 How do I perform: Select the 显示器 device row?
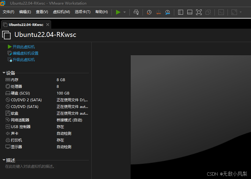[x=47, y=147]
